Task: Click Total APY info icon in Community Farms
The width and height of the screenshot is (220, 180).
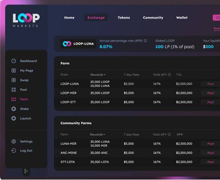Action: (x=169, y=135)
